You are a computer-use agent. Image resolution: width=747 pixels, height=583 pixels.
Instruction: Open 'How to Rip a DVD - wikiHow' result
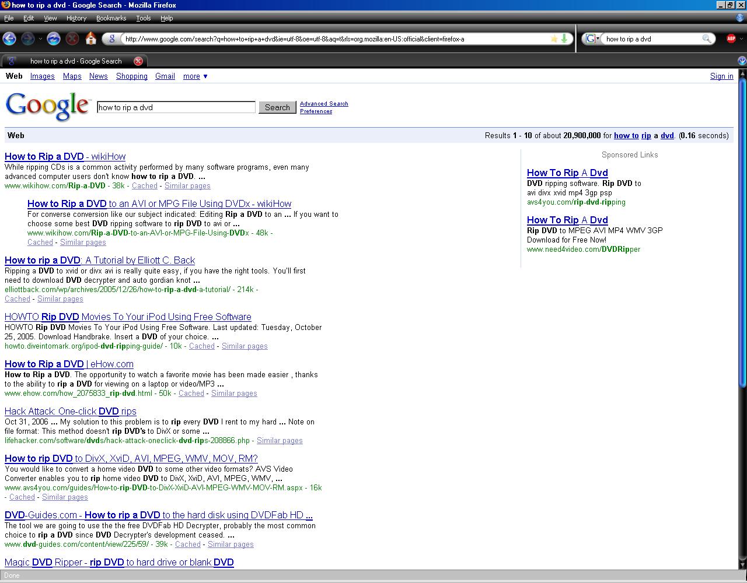(x=65, y=156)
